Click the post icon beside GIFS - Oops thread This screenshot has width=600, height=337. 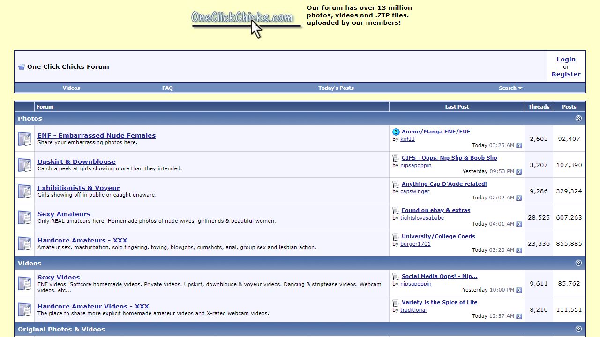click(396, 158)
